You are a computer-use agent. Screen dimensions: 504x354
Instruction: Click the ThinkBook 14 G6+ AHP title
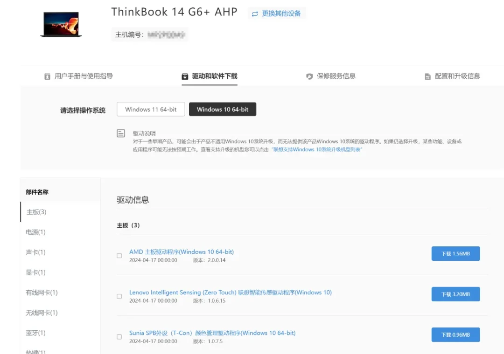point(174,12)
